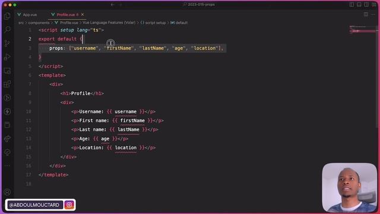This screenshot has width=380, height=214.
Task: Click the src breadcrumb
Action: (21, 23)
